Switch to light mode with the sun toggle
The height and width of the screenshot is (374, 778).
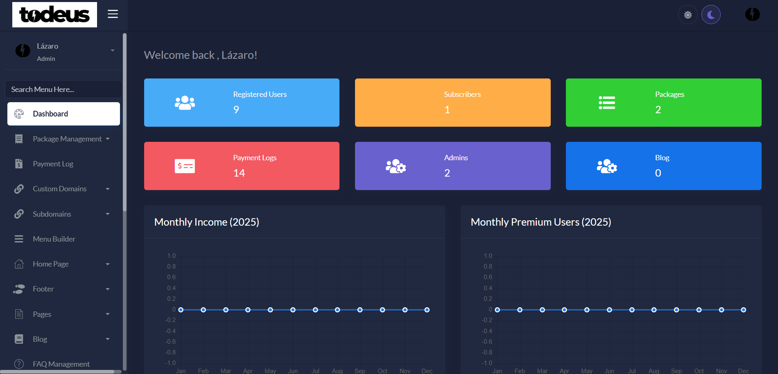tap(688, 14)
